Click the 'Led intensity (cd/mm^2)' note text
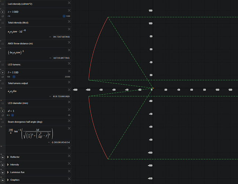 (20, 4)
